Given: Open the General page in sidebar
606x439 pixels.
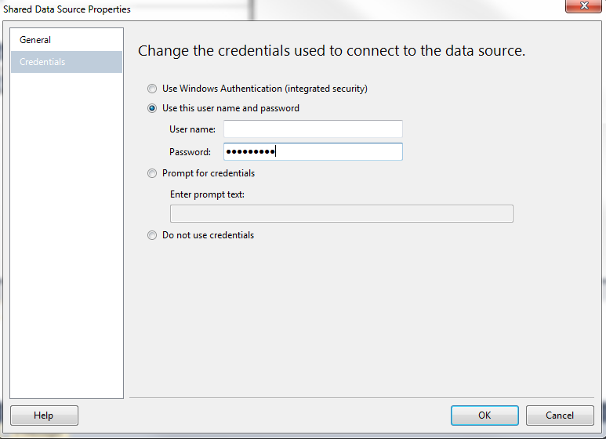Looking at the screenshot, I should pyautogui.click(x=35, y=40).
